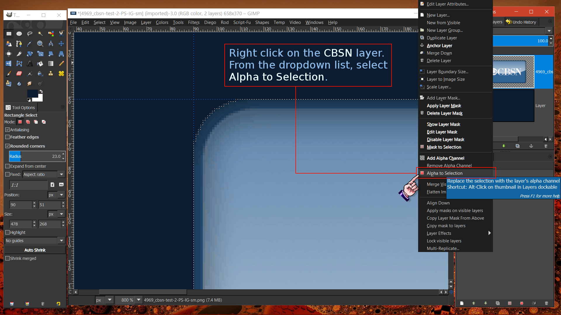Image resolution: width=561 pixels, height=315 pixels.
Task: Select the Rotate tool
Action: coord(30,54)
